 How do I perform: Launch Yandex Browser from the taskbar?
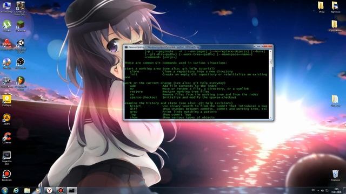pyautogui.click(x=49, y=190)
